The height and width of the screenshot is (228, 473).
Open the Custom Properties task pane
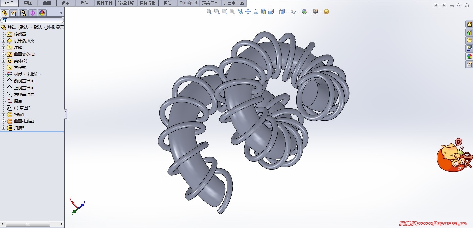(x=469, y=64)
